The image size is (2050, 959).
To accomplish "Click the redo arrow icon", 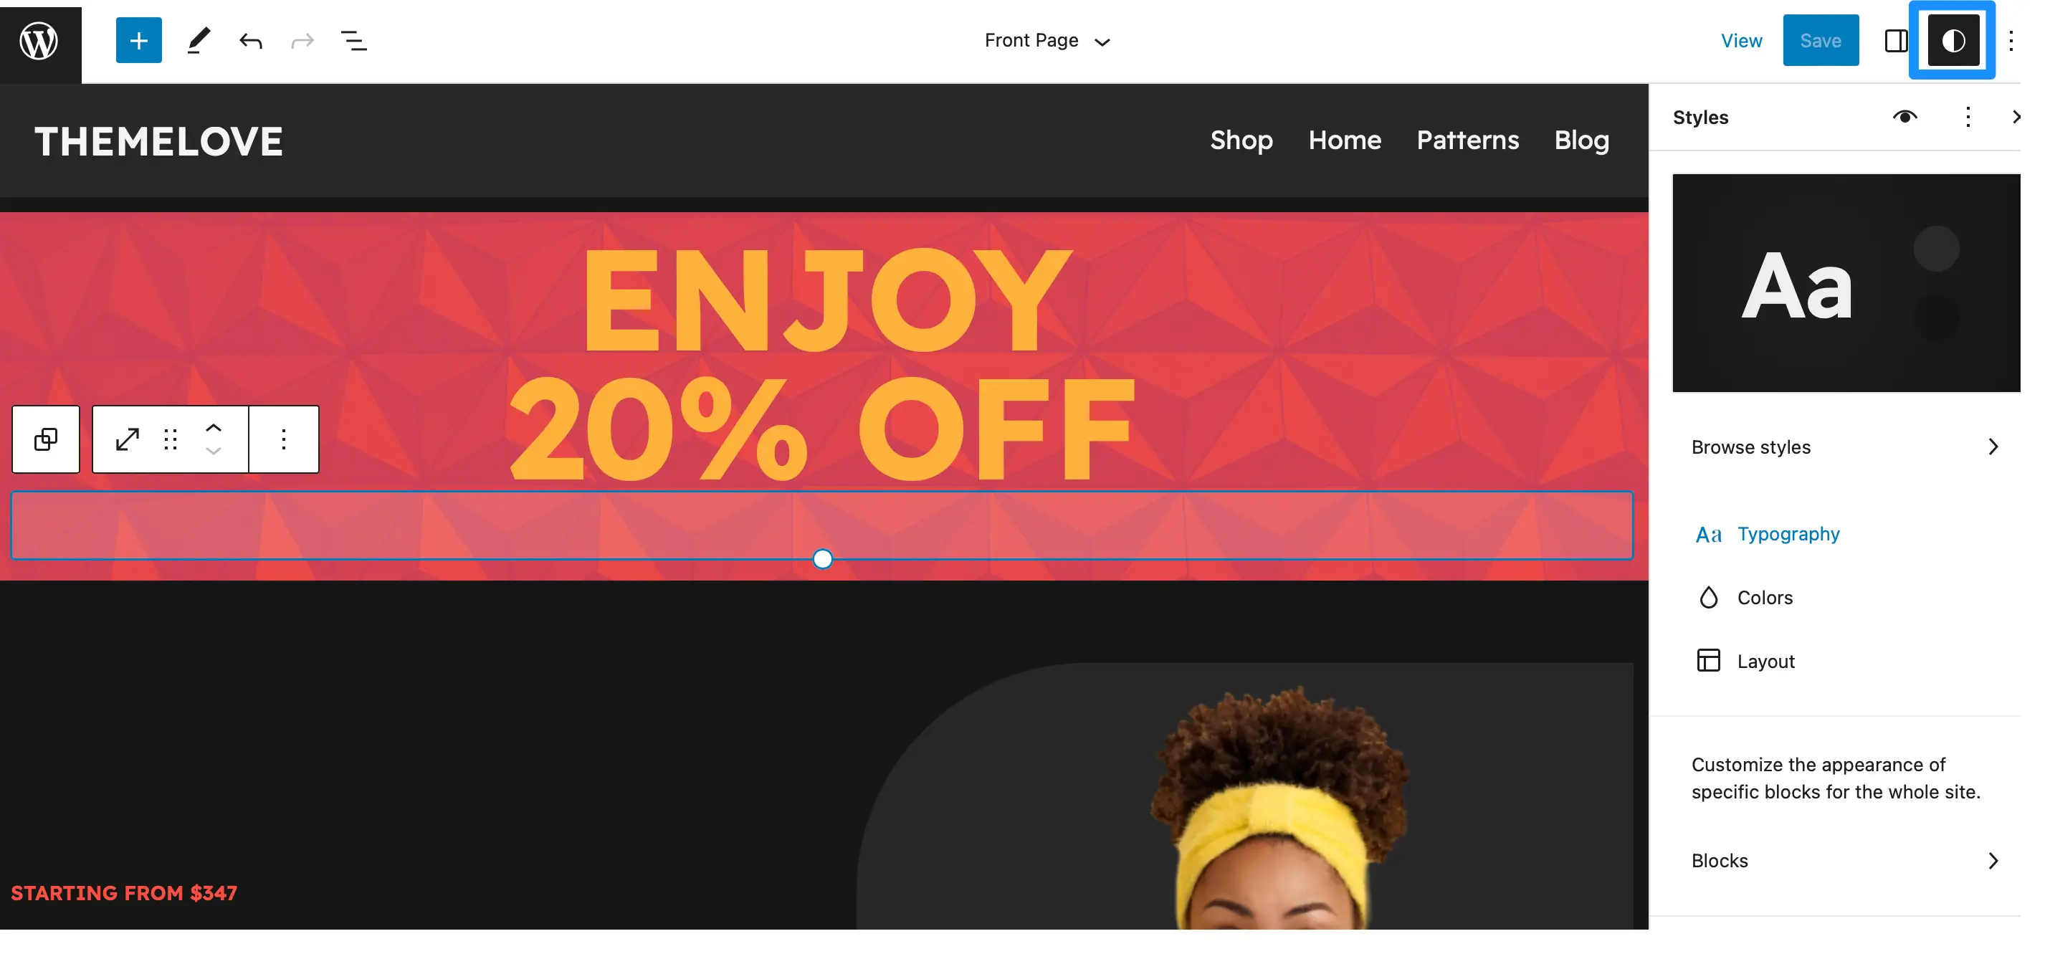I will (x=301, y=39).
